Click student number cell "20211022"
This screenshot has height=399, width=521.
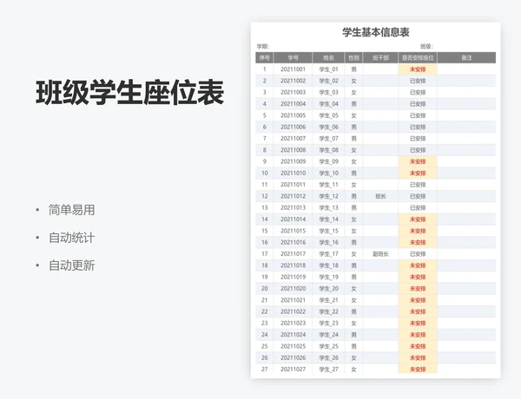coord(293,311)
